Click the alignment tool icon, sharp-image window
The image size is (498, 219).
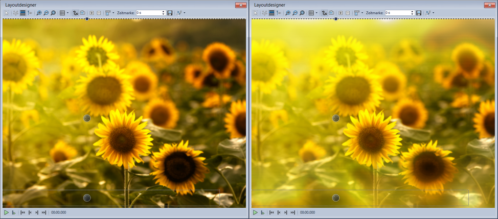(x=108, y=13)
